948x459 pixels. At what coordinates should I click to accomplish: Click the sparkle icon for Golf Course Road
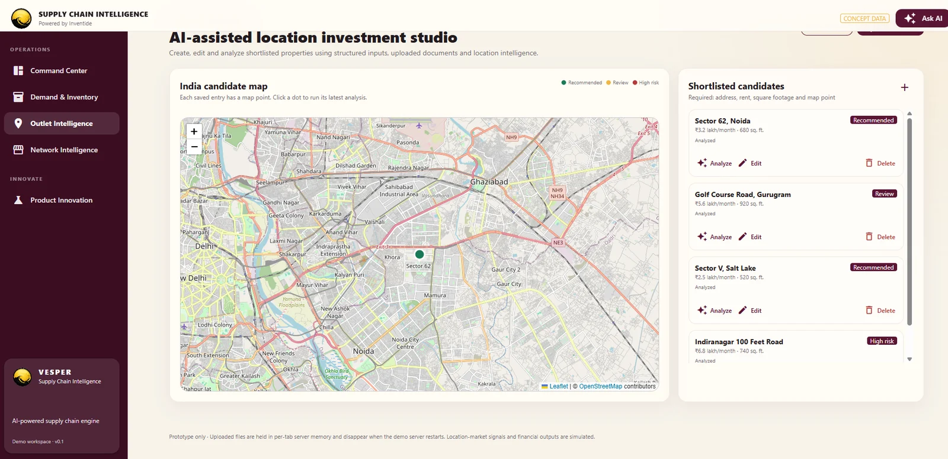pyautogui.click(x=702, y=237)
